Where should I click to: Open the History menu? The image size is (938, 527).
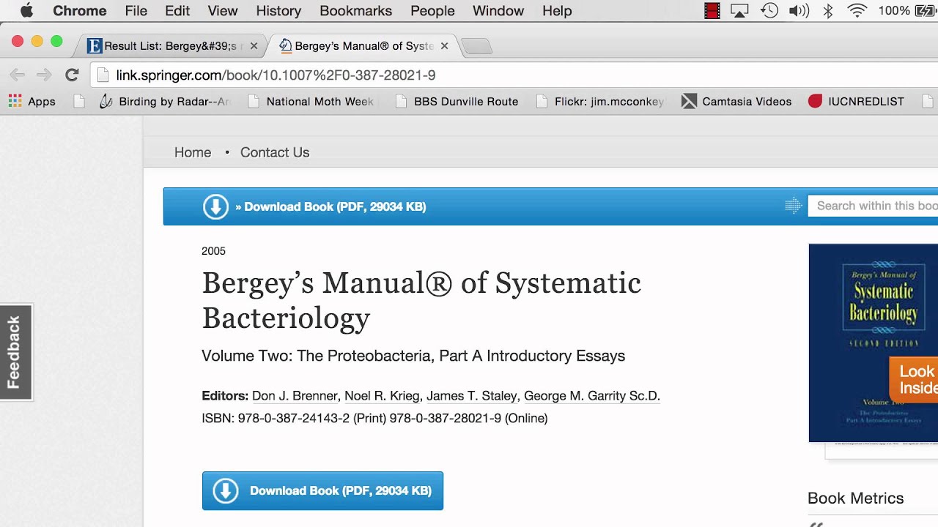pos(278,11)
